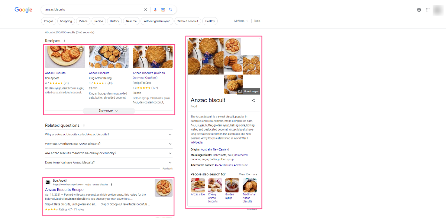Click King Arthur recipe card photo
446x218 pixels.
[109, 57]
